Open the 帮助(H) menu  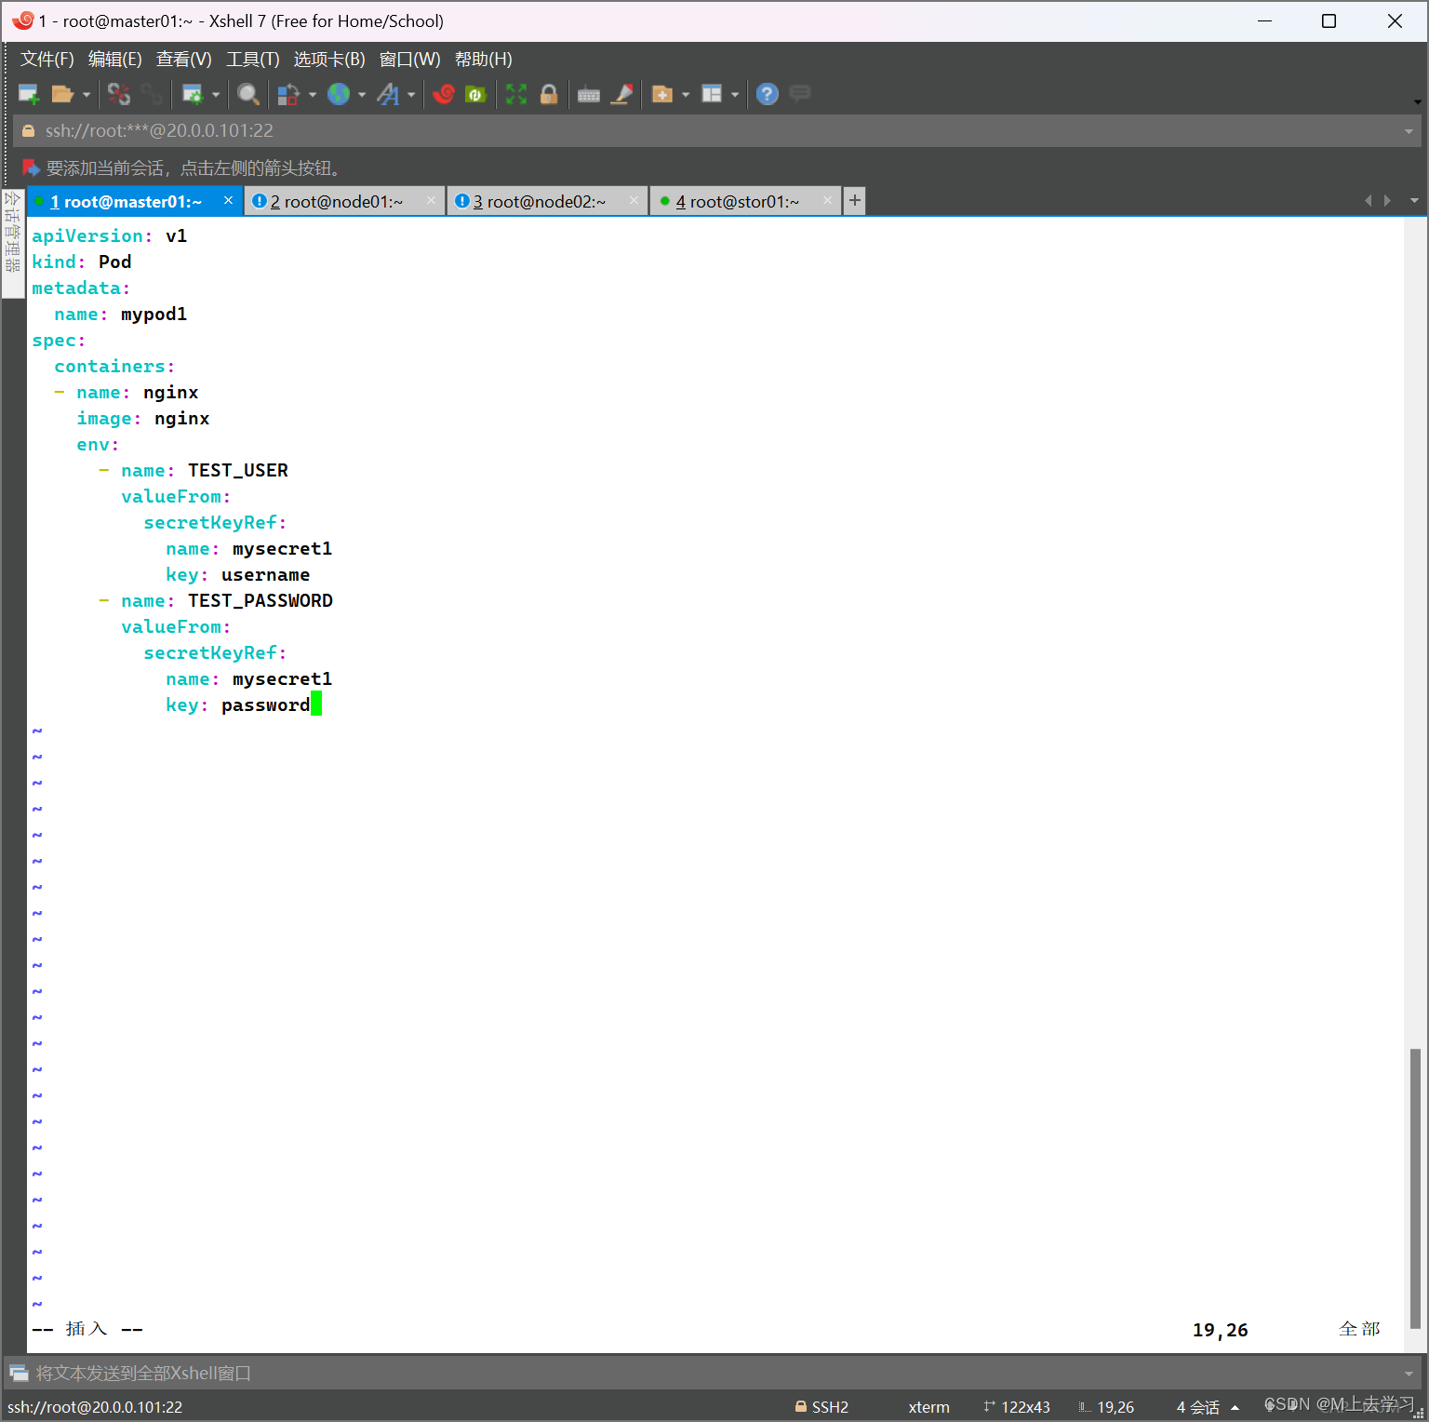tap(484, 60)
